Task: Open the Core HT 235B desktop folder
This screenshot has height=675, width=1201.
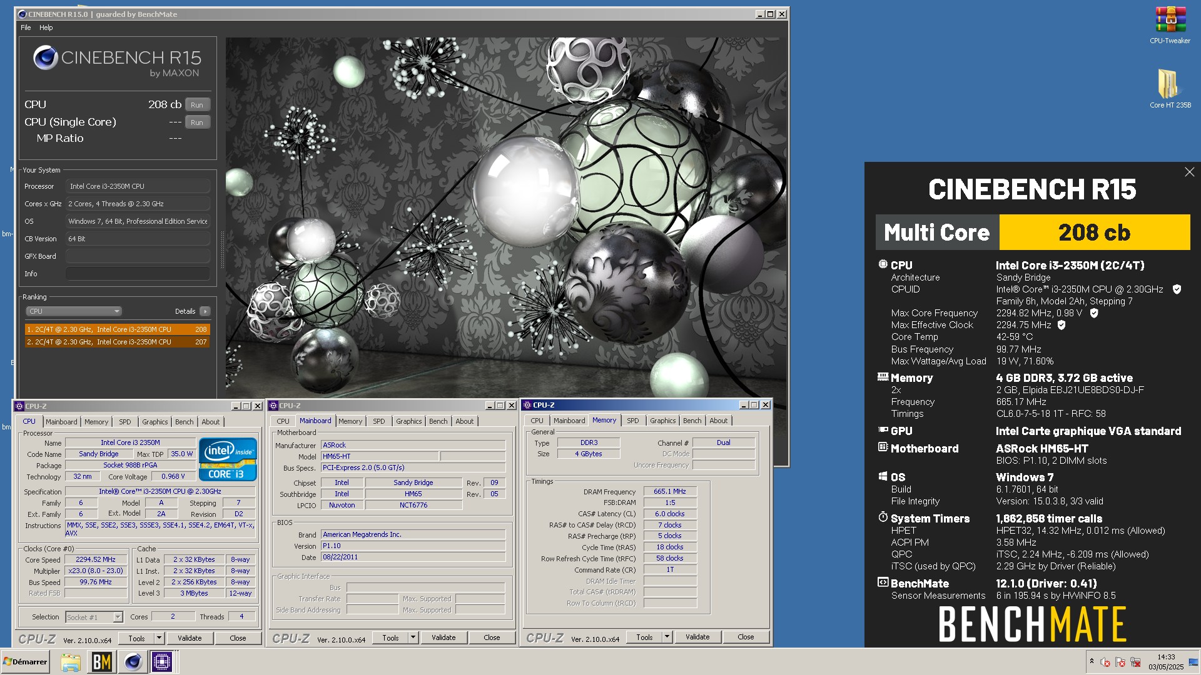Action: point(1170,88)
